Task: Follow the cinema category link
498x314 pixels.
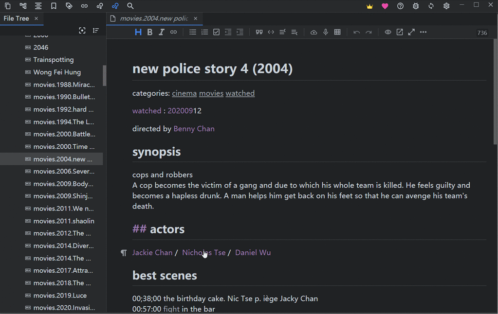Action: pyautogui.click(x=184, y=93)
